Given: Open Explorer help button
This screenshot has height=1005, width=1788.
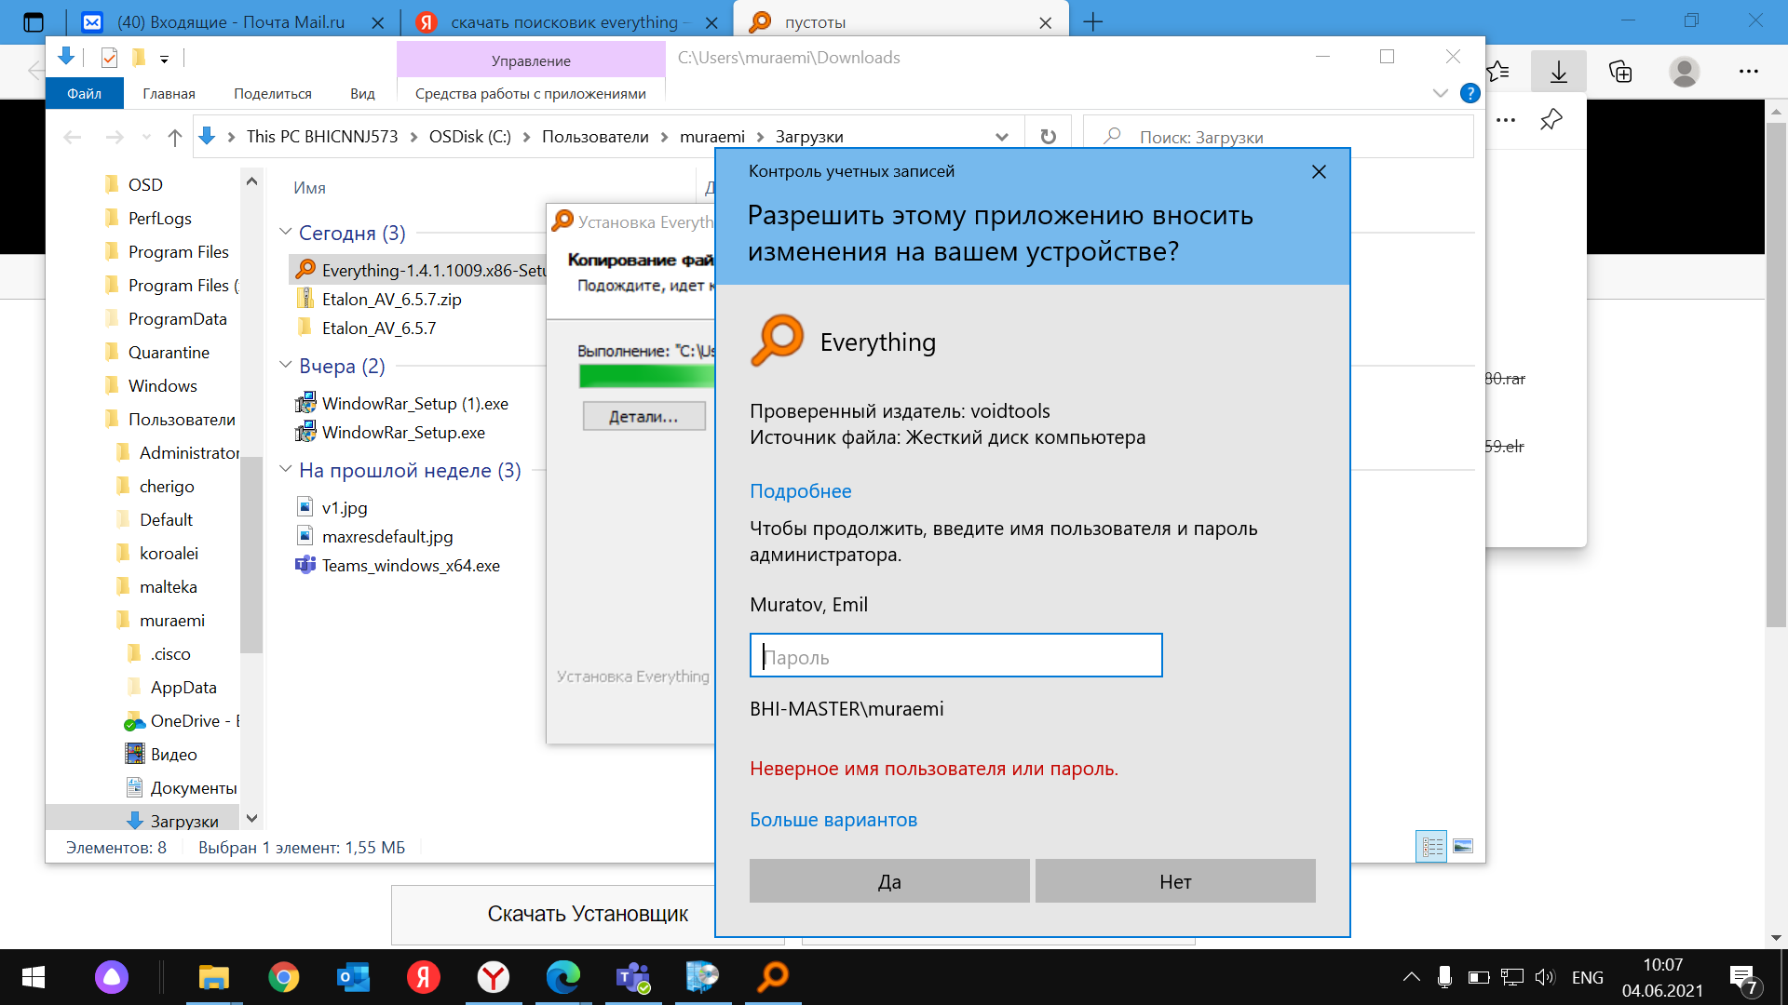Looking at the screenshot, I should click(1470, 93).
